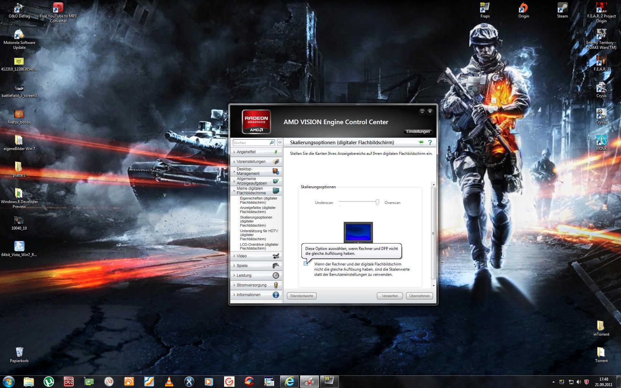Open Anzeigefarbe (digitaler Flachbildschirm) page
Viewport: 621px width, 388px height.
click(257, 210)
